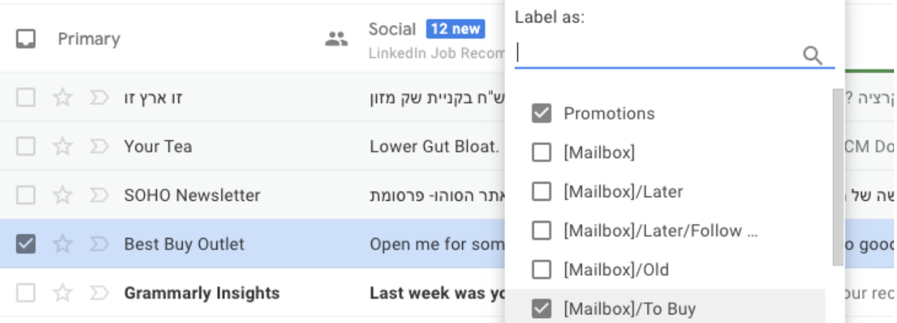This screenshot has height=323, width=897.
Task: Deselect the Best Buy Outlet email checkbox
Action: tap(26, 244)
